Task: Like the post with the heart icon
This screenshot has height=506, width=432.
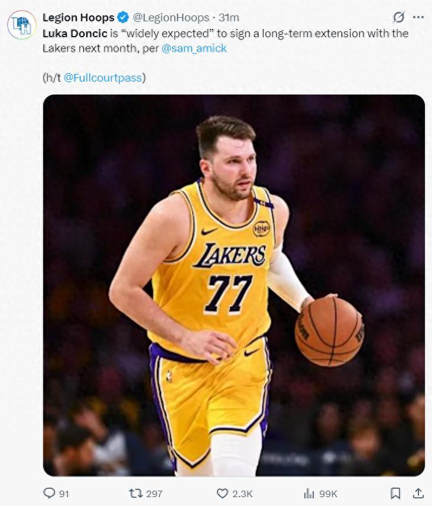Action: pyautogui.click(x=222, y=493)
